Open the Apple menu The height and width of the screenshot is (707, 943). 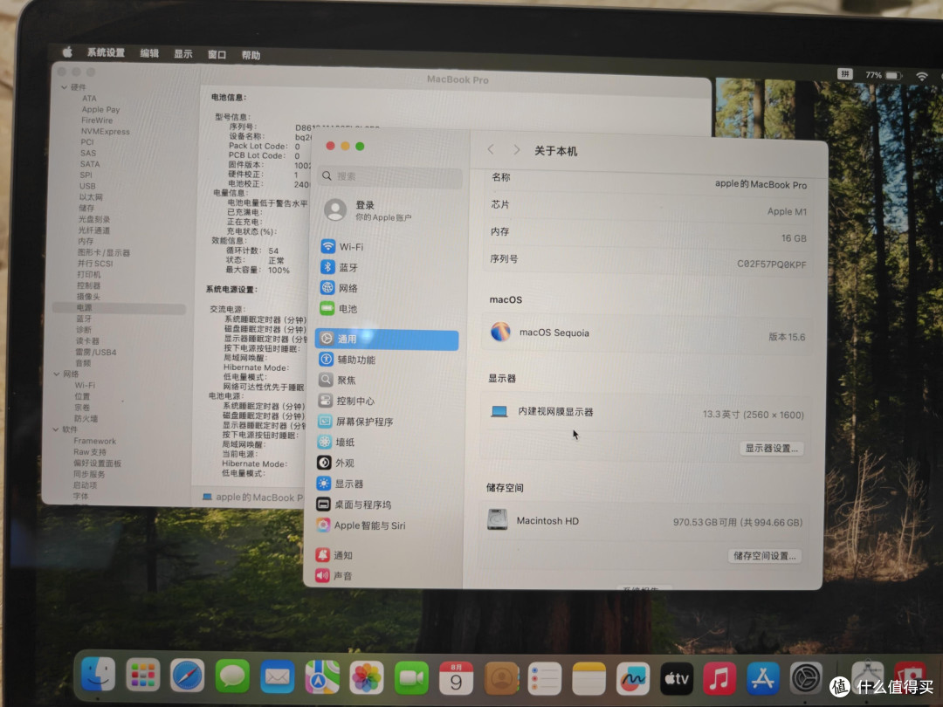click(x=67, y=52)
